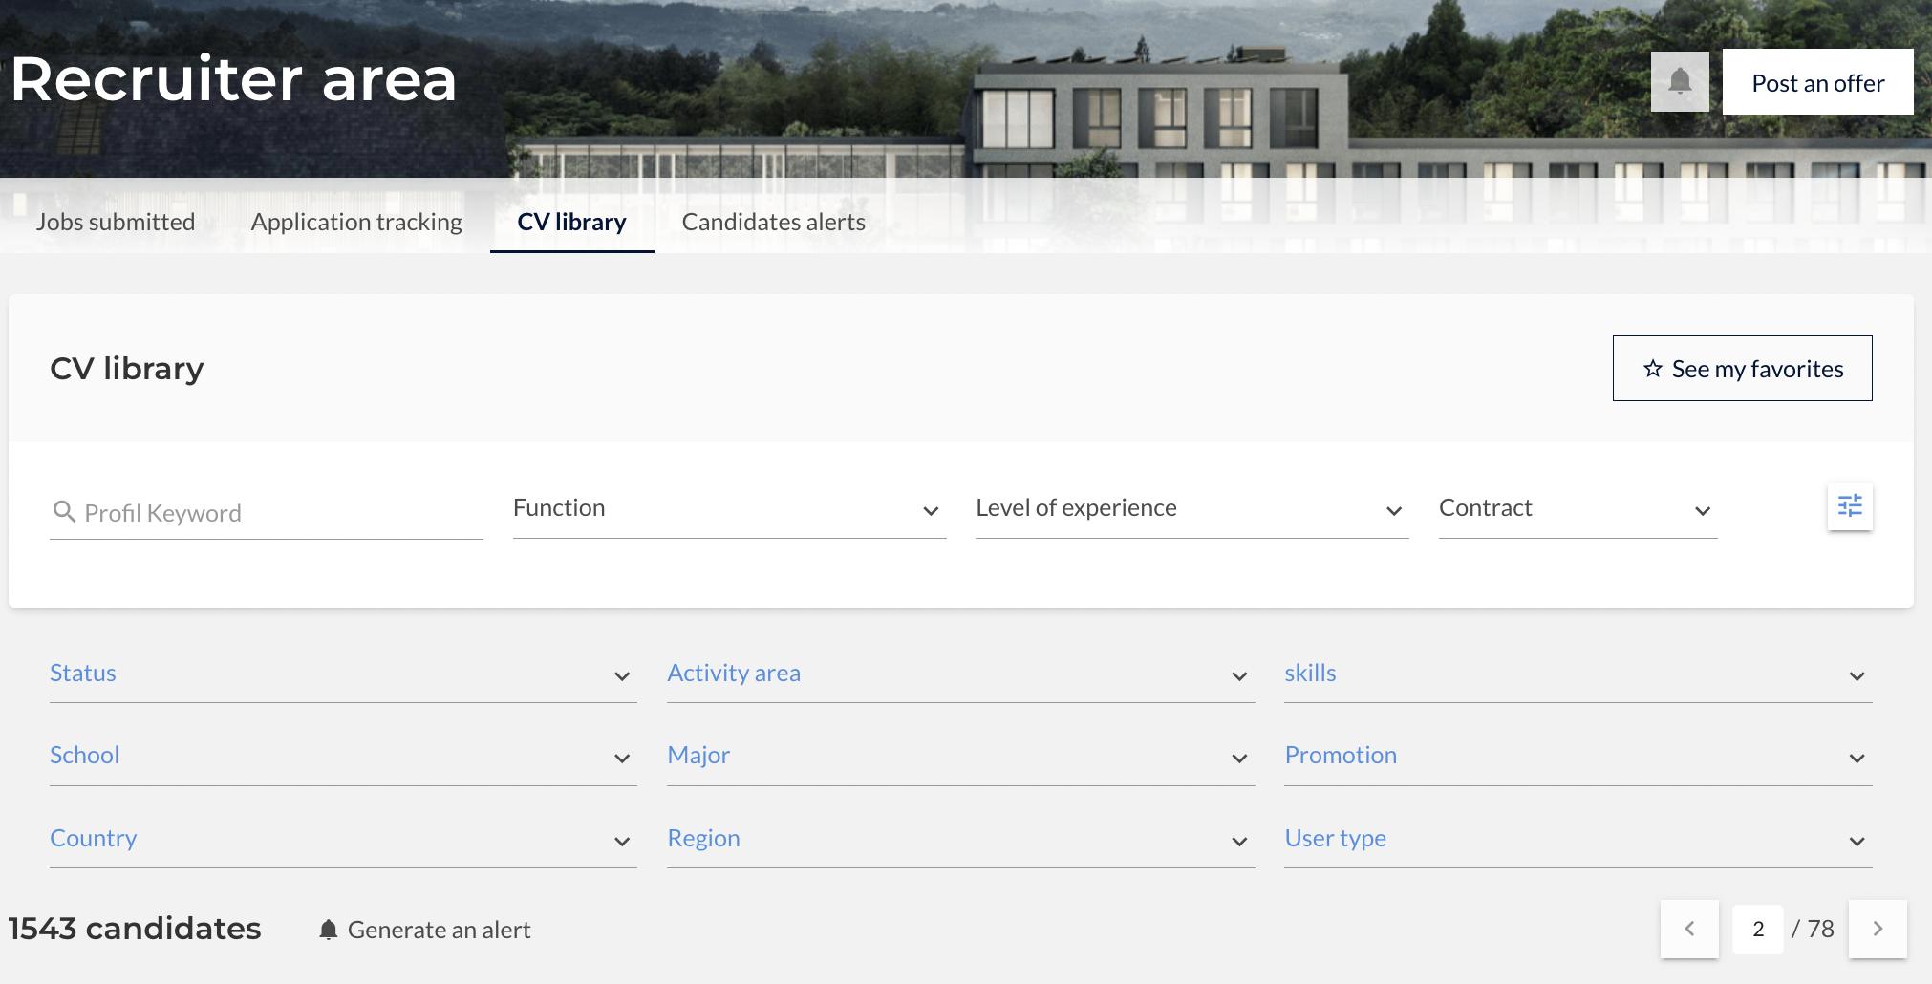
Task: Open the Jobs submitted tab
Action: pyautogui.click(x=116, y=222)
